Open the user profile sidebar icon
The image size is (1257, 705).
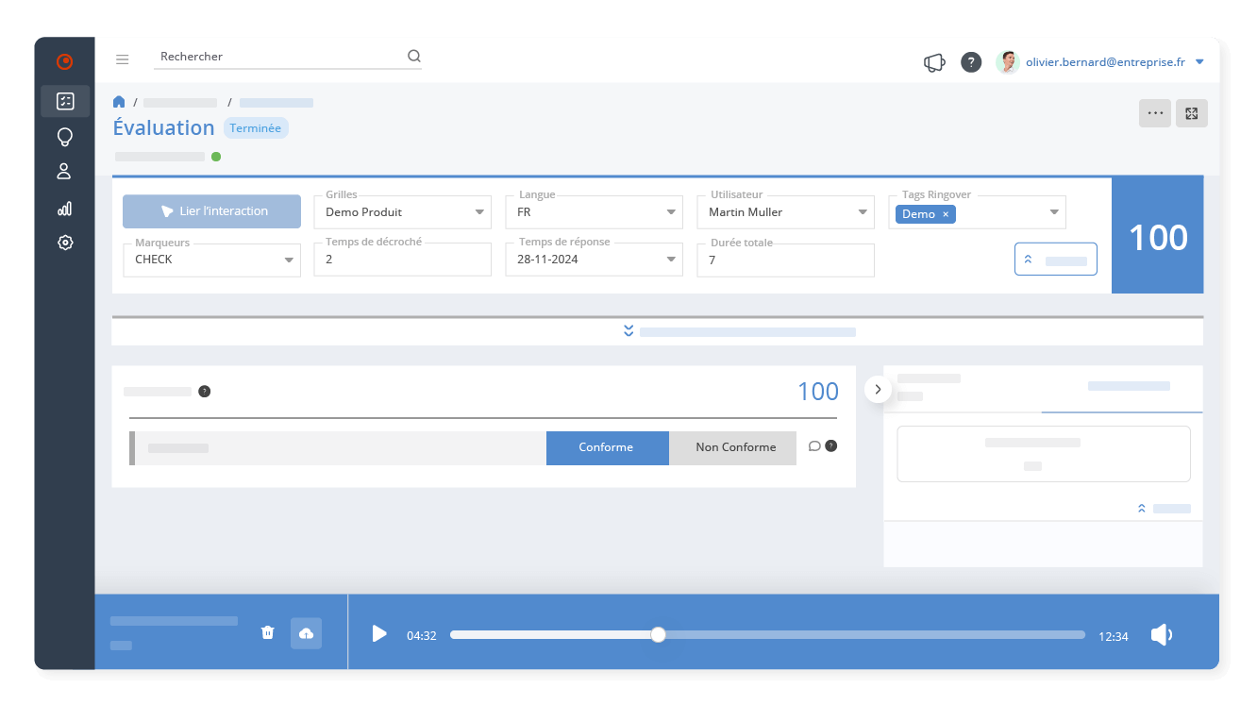tap(64, 172)
